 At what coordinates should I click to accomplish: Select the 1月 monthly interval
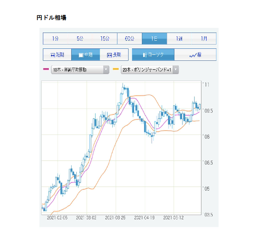coord(204,39)
